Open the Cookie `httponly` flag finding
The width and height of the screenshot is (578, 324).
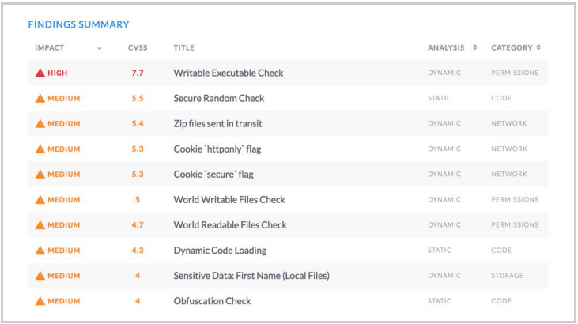pos(217,149)
